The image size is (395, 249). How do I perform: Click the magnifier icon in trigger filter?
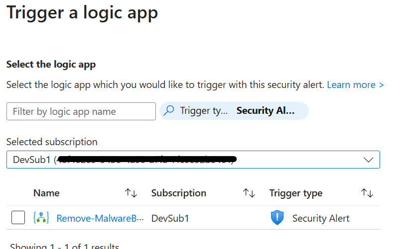[x=168, y=110]
